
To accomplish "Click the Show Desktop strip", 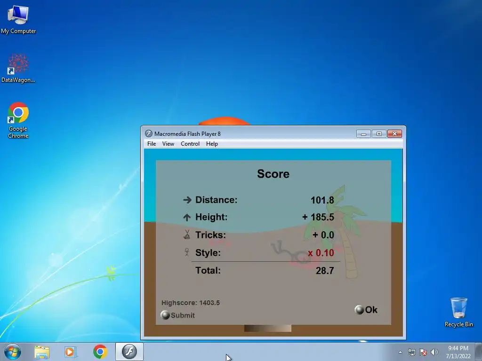I will (479, 352).
